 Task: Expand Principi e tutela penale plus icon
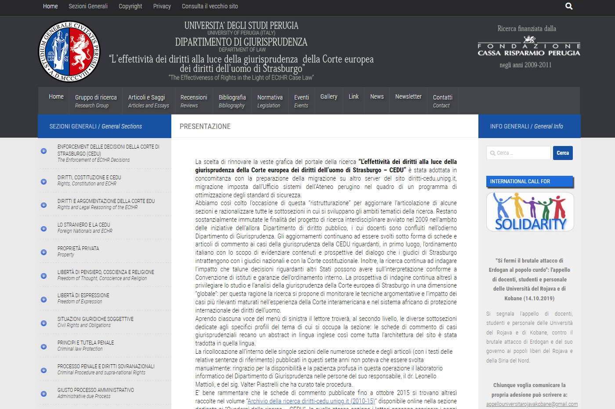tap(43, 347)
